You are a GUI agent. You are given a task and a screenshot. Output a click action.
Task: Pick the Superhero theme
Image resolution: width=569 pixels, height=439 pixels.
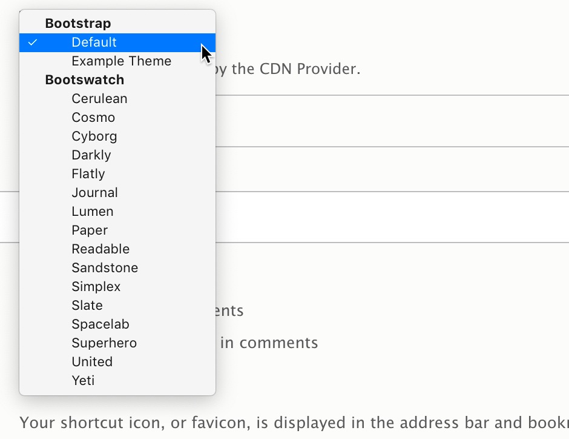tap(104, 343)
